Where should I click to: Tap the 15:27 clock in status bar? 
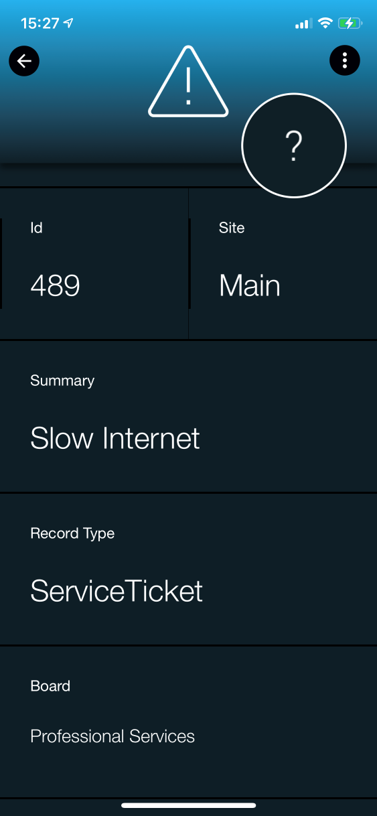point(40,23)
